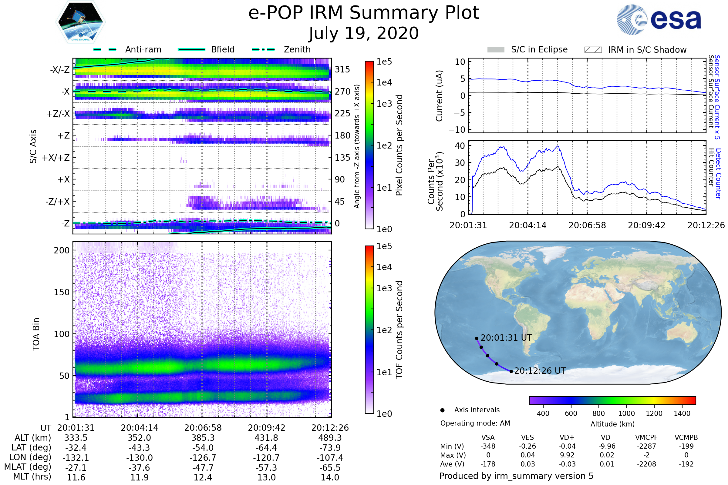Click the e-POP IRM Summary Plot title
Image resolution: width=728 pixels, height=485 pixels.
[x=364, y=13]
